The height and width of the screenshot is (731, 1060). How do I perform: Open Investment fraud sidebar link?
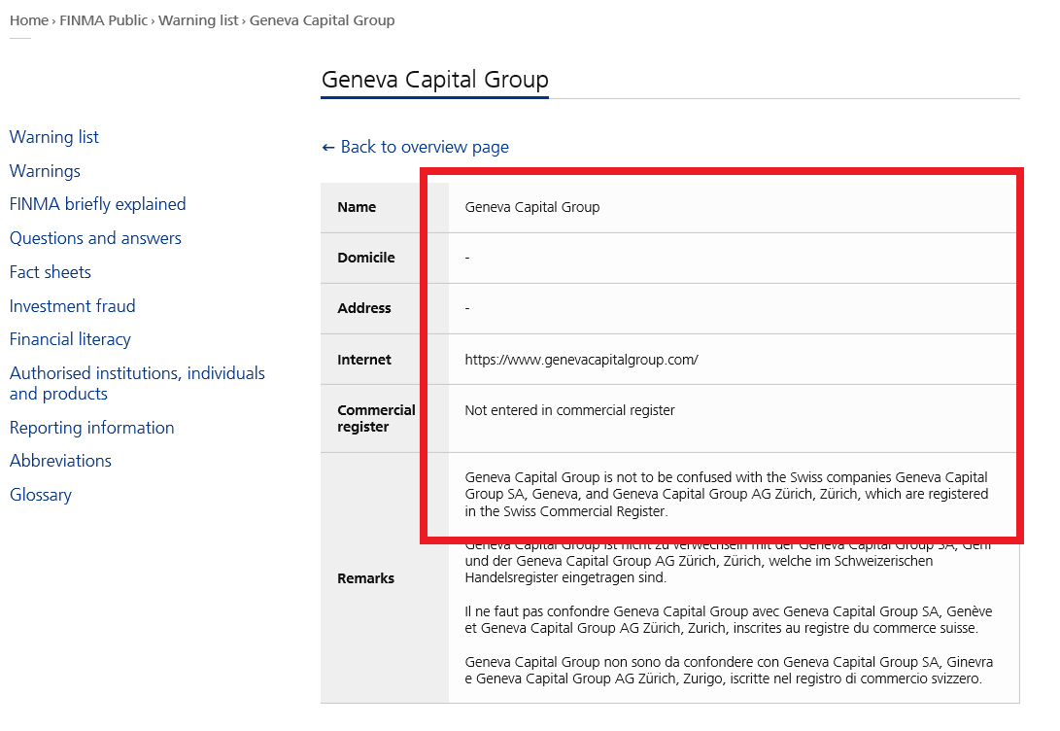click(x=72, y=305)
